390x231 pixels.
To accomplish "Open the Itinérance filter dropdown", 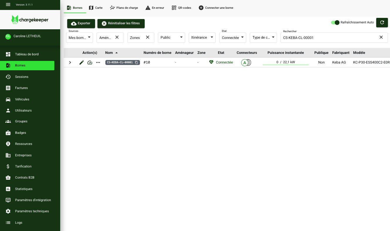I will [x=202, y=37].
